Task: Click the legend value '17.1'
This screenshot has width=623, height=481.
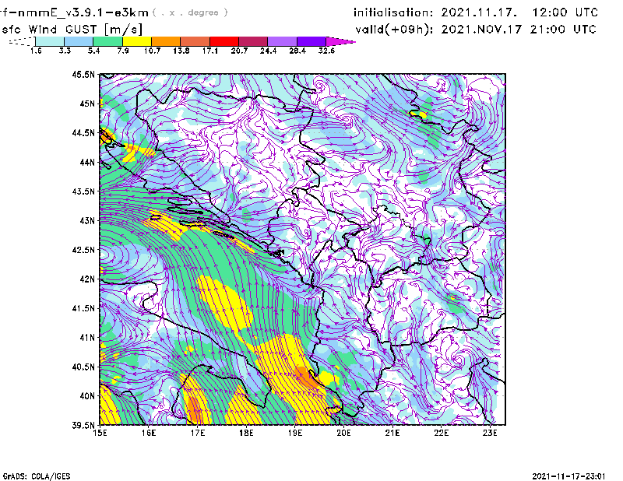Action: pyautogui.click(x=209, y=51)
